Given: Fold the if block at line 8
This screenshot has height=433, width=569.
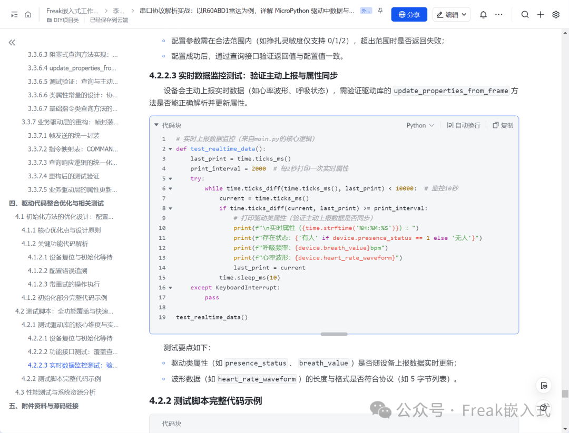Looking at the screenshot, I should pos(170,208).
